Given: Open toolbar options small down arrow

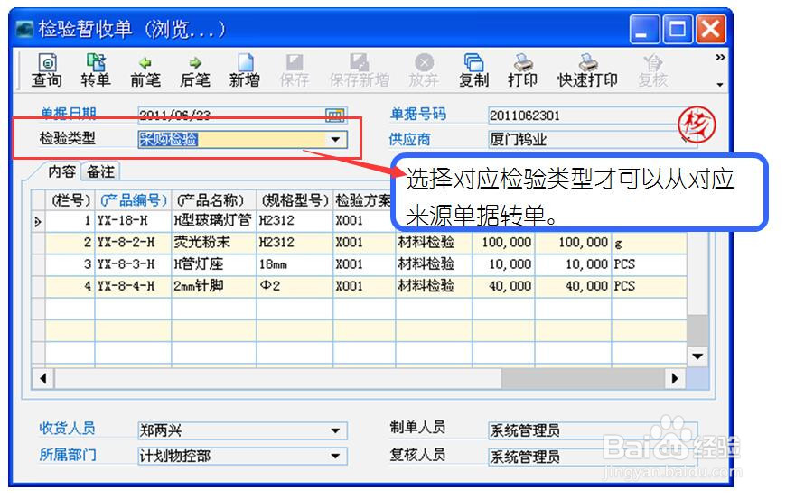Looking at the screenshot, I should [720, 85].
